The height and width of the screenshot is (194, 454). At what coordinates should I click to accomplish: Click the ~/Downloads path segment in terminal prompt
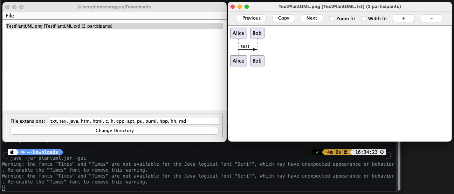42,152
